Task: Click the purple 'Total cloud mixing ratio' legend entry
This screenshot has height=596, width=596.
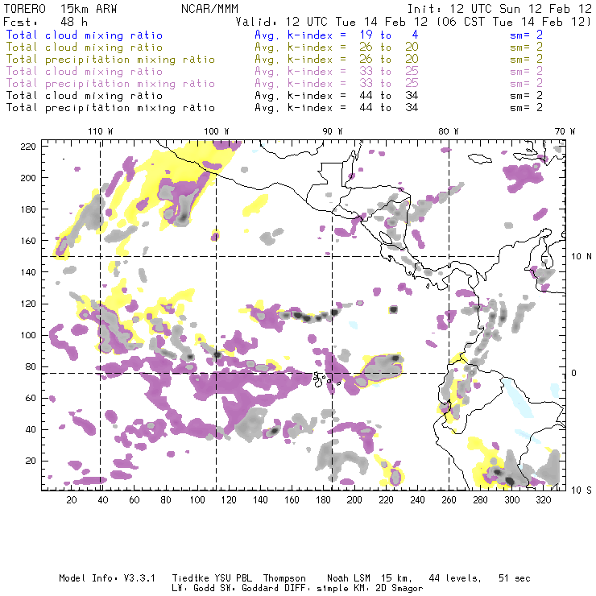Action: tap(85, 72)
